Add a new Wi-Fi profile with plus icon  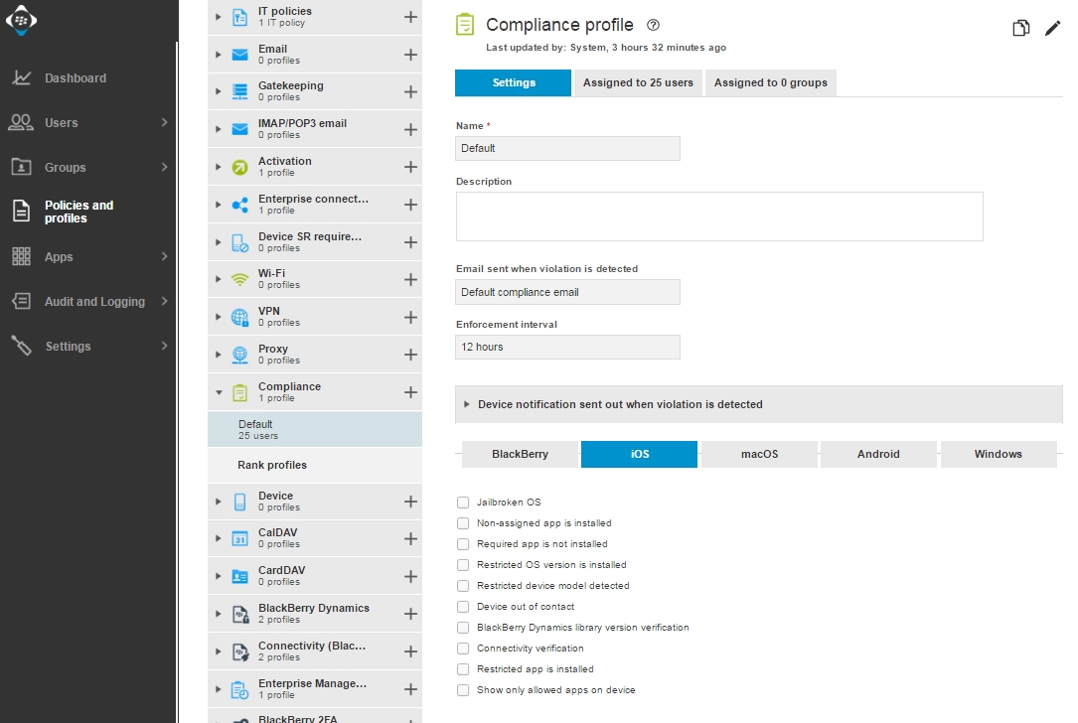(410, 279)
